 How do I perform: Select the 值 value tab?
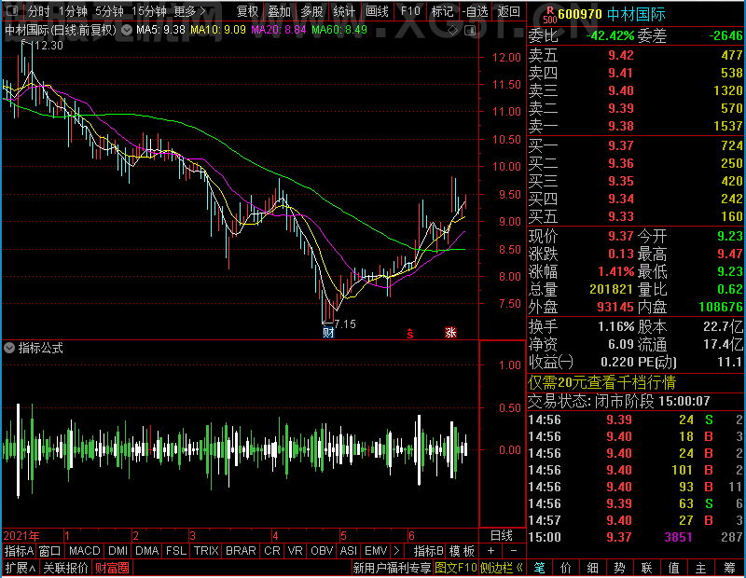(673, 568)
